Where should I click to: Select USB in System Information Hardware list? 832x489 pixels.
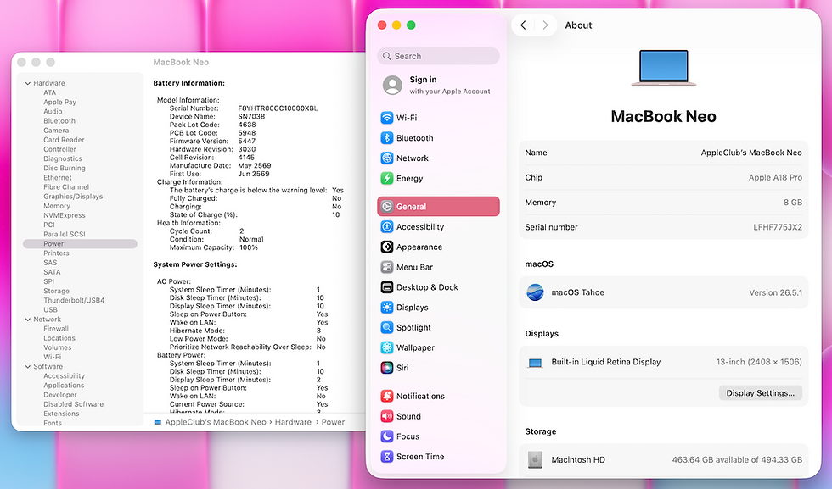50,309
